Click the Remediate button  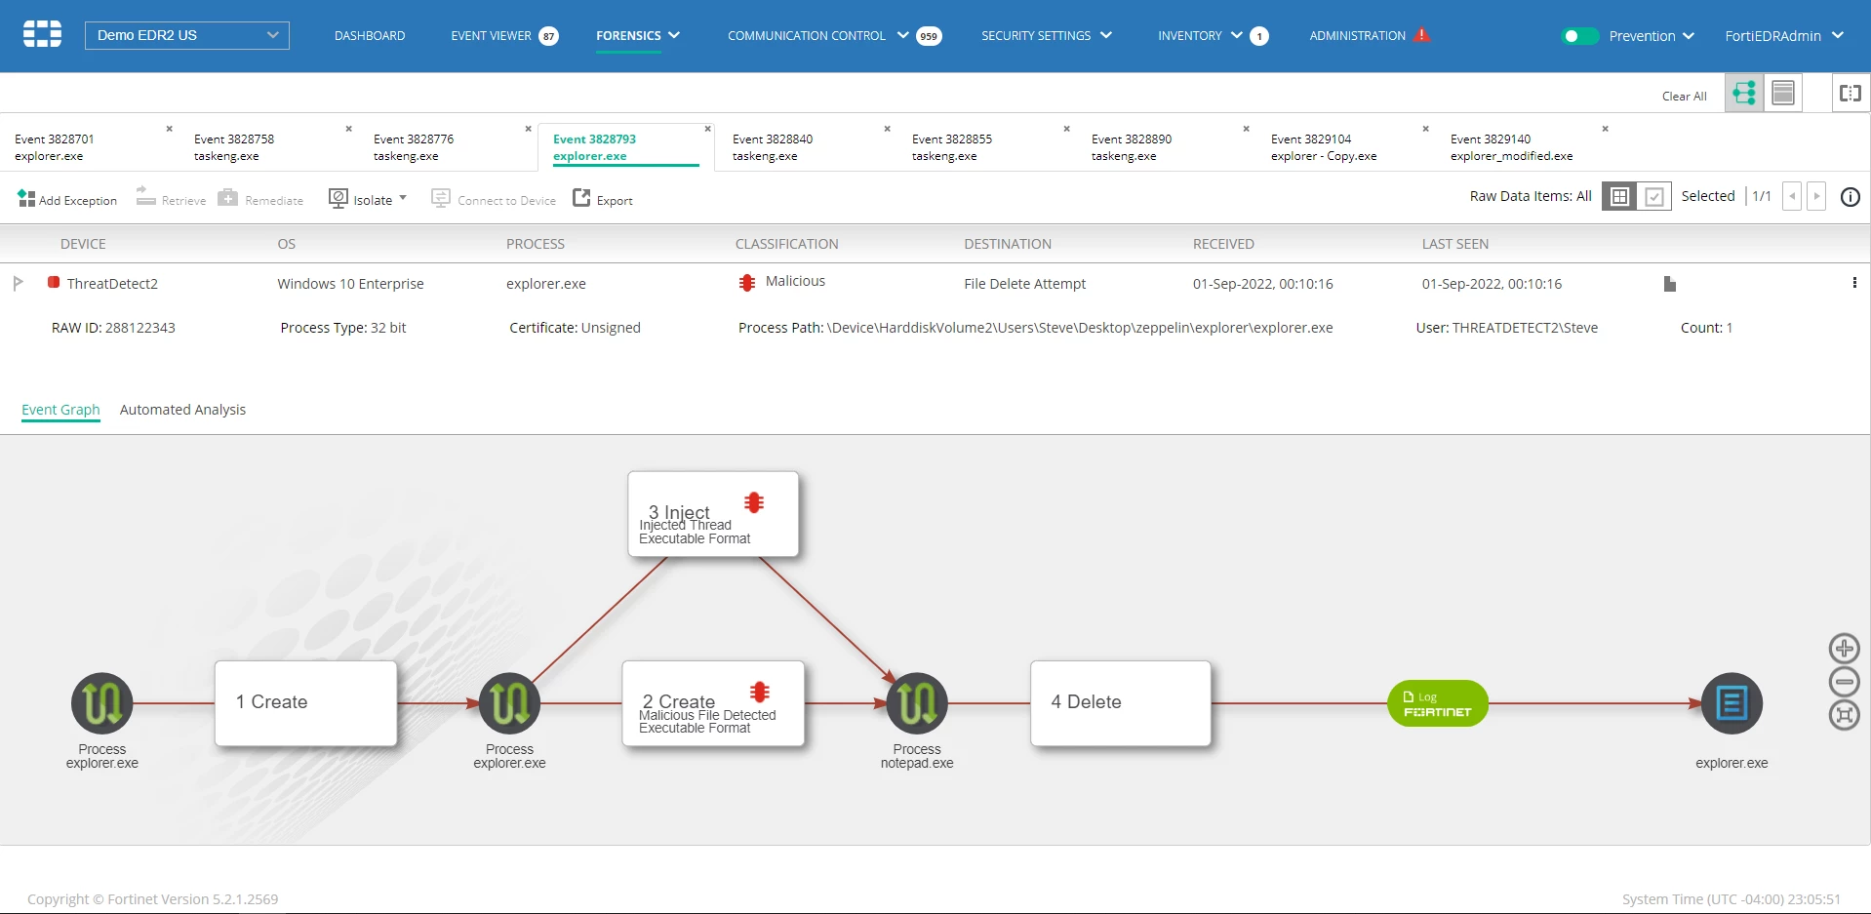[x=260, y=199]
